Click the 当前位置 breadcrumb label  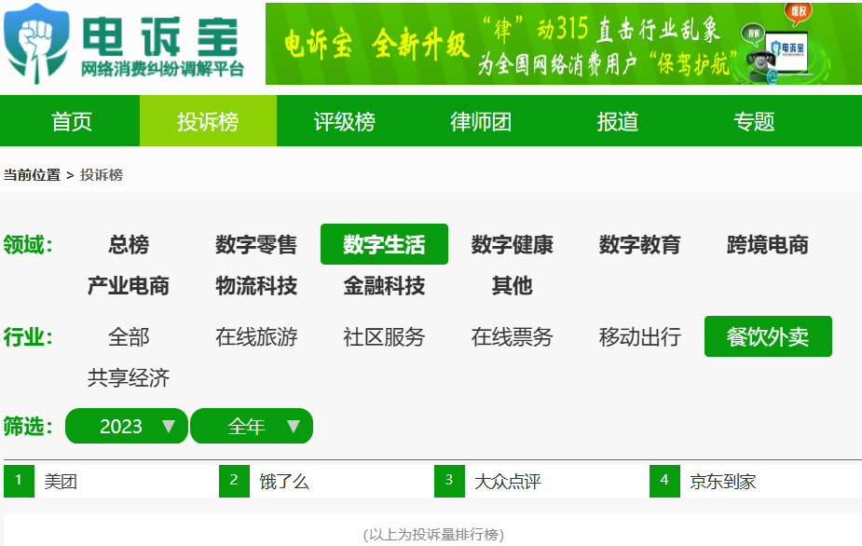32,175
